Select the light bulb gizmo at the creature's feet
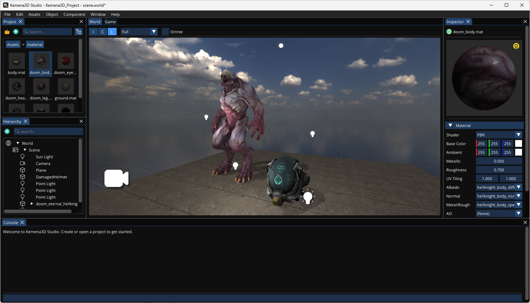Viewport: 530px width, 303px height. coord(236,165)
